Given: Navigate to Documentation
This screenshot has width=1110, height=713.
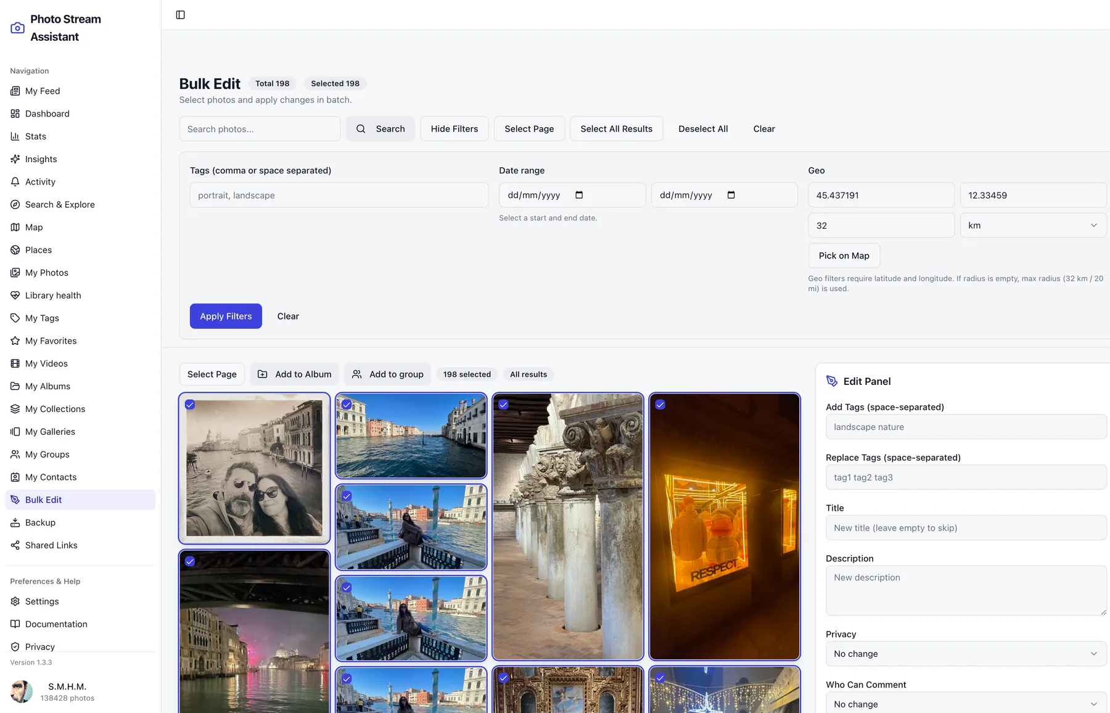Looking at the screenshot, I should (80, 624).
